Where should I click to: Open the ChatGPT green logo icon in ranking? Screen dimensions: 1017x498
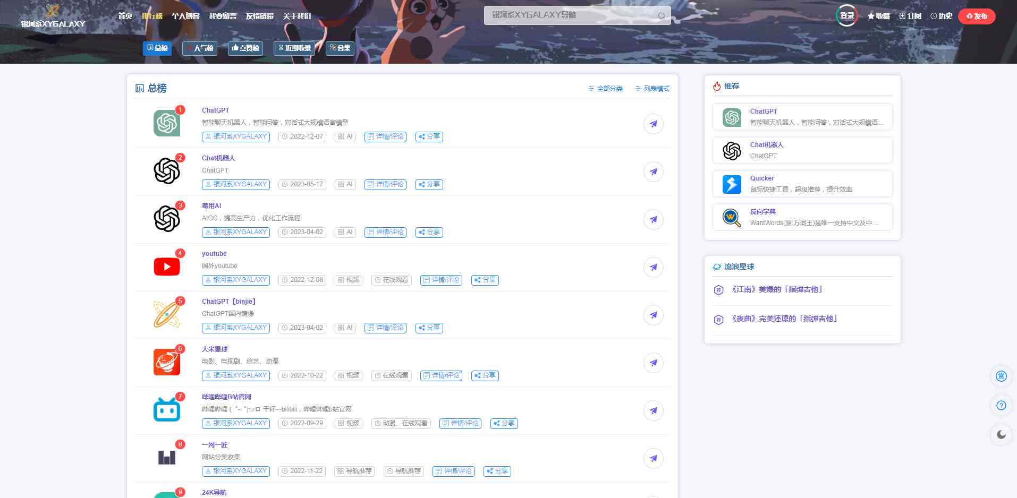tap(167, 123)
